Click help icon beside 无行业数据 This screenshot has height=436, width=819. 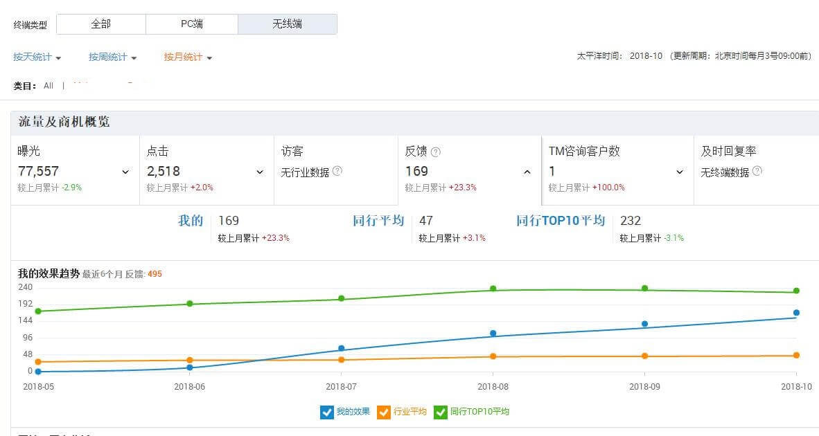pyautogui.click(x=337, y=171)
